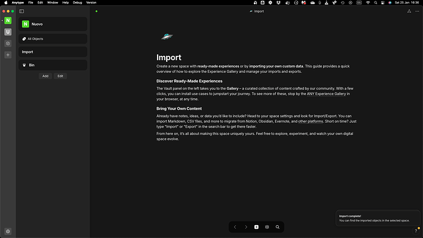Click the bold word Gallery in the paragraph

point(232,88)
